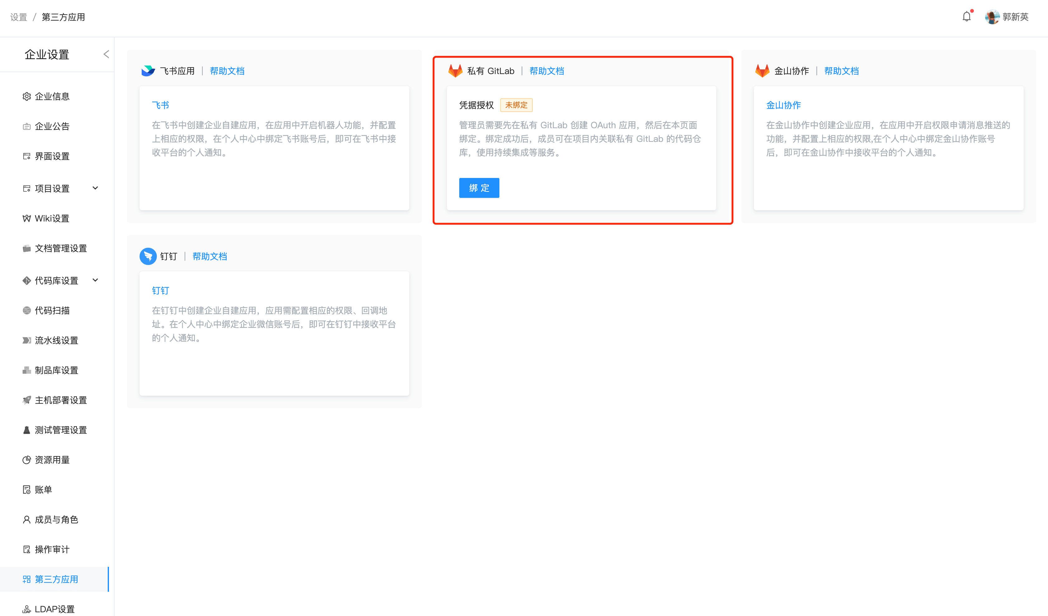This screenshot has height=616, width=1048.
Task: Open the 飞书 title link in card
Action: tap(160, 105)
